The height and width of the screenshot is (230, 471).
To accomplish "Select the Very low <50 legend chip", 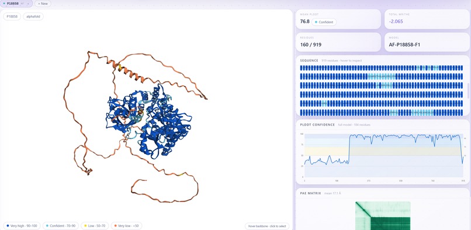I will pos(126,226).
